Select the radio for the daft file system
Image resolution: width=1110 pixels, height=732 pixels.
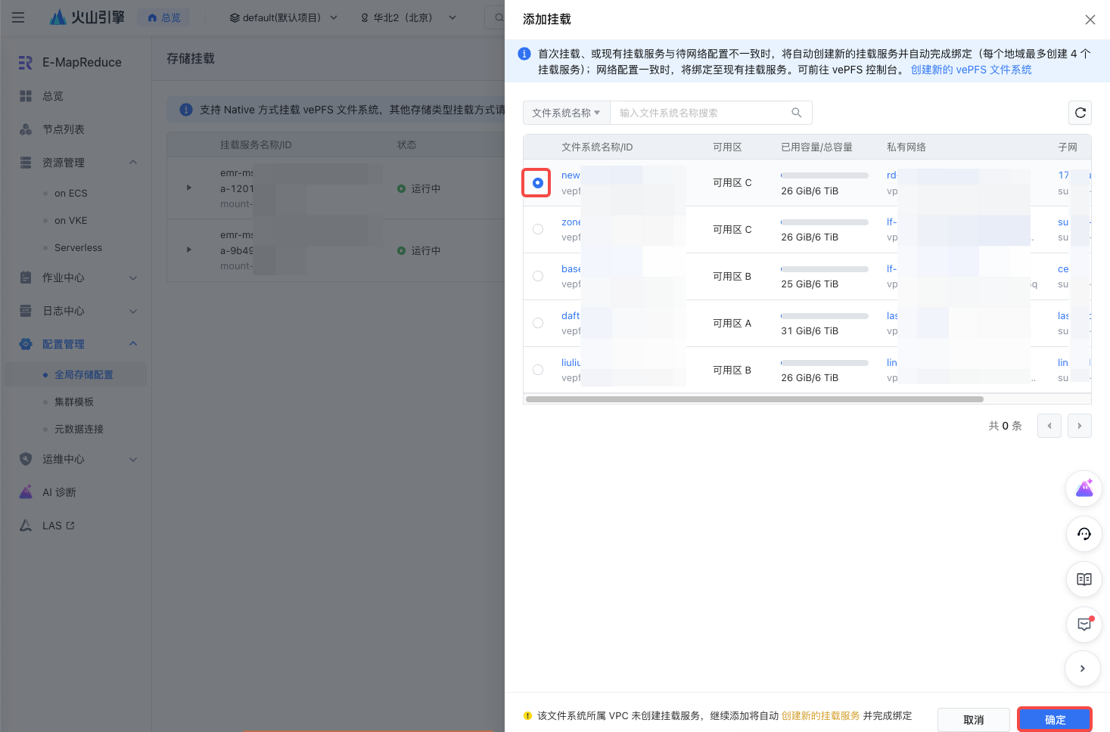coord(538,323)
